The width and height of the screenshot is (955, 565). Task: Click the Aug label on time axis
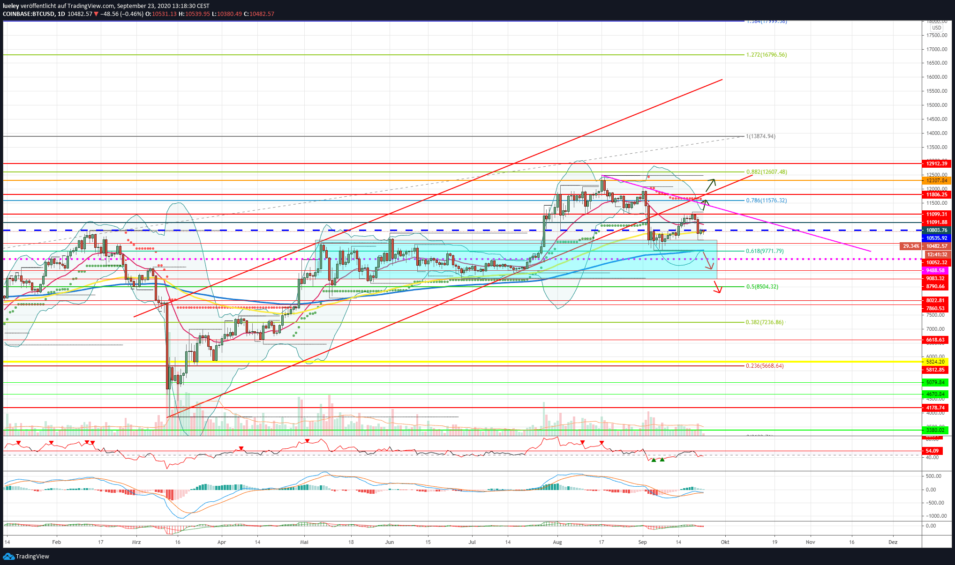(x=557, y=542)
